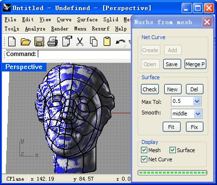Viewport: 217px width, 185px height.
Task: Click the disabled Add button
Action: pyautogui.click(x=173, y=50)
